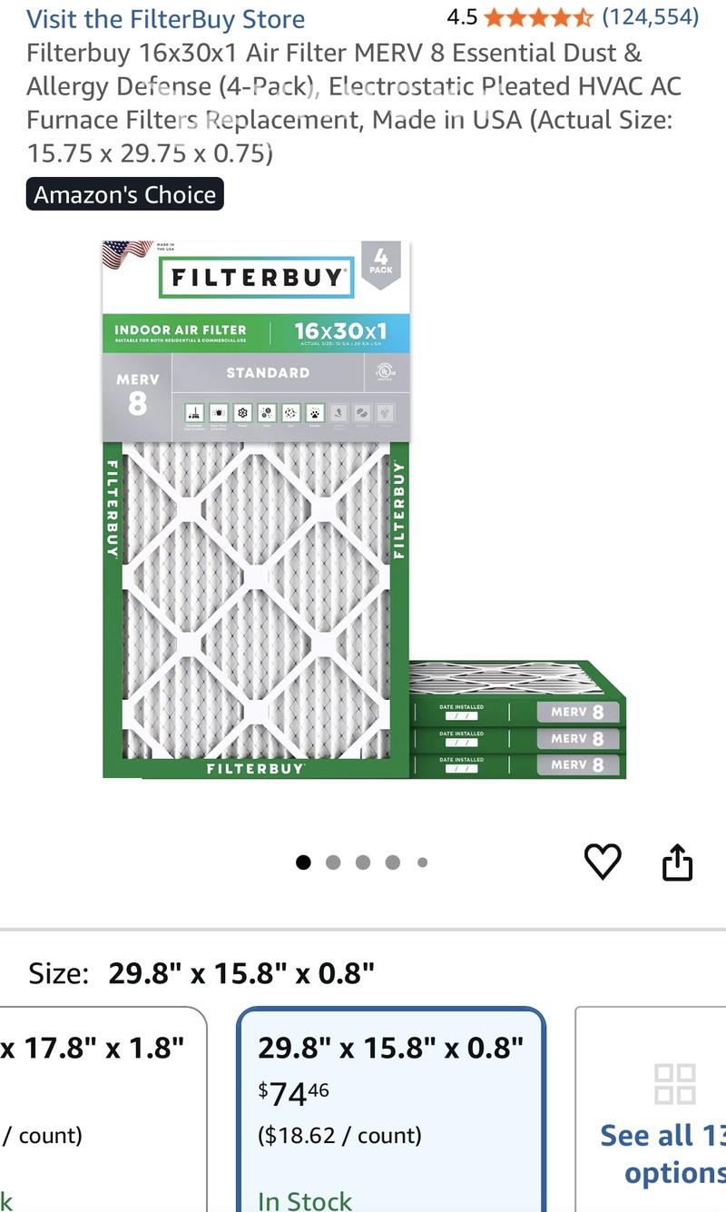This screenshot has width=726, height=1212.
Task: Select first image carousel dot
Action: pyautogui.click(x=303, y=862)
